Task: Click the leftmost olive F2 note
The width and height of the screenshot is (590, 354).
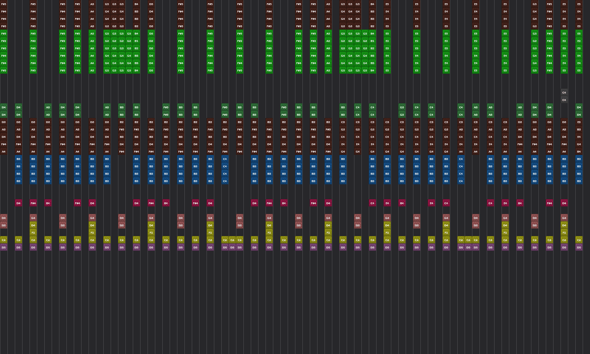Action: click(x=33, y=232)
